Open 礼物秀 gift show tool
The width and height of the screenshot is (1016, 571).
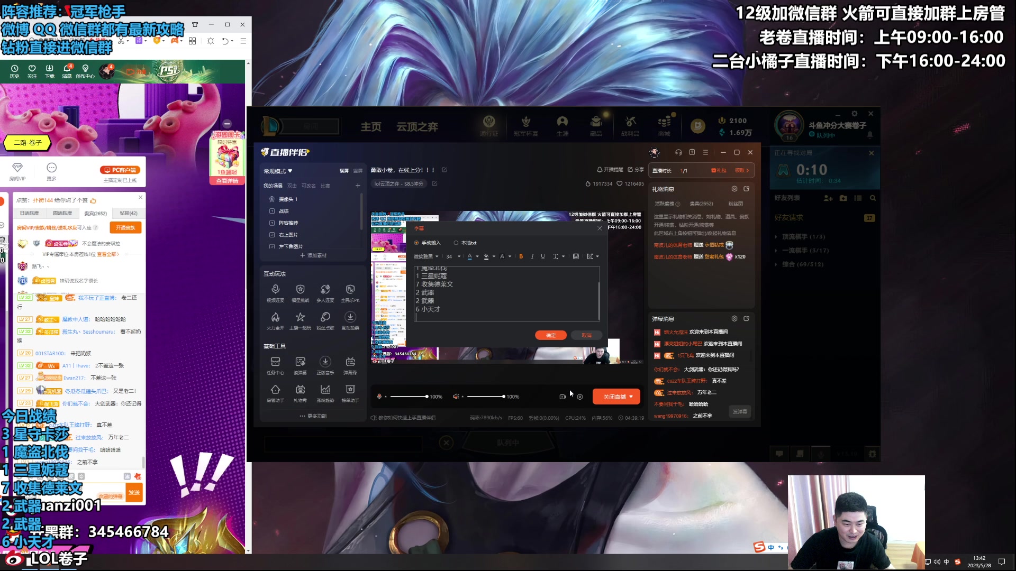(300, 390)
